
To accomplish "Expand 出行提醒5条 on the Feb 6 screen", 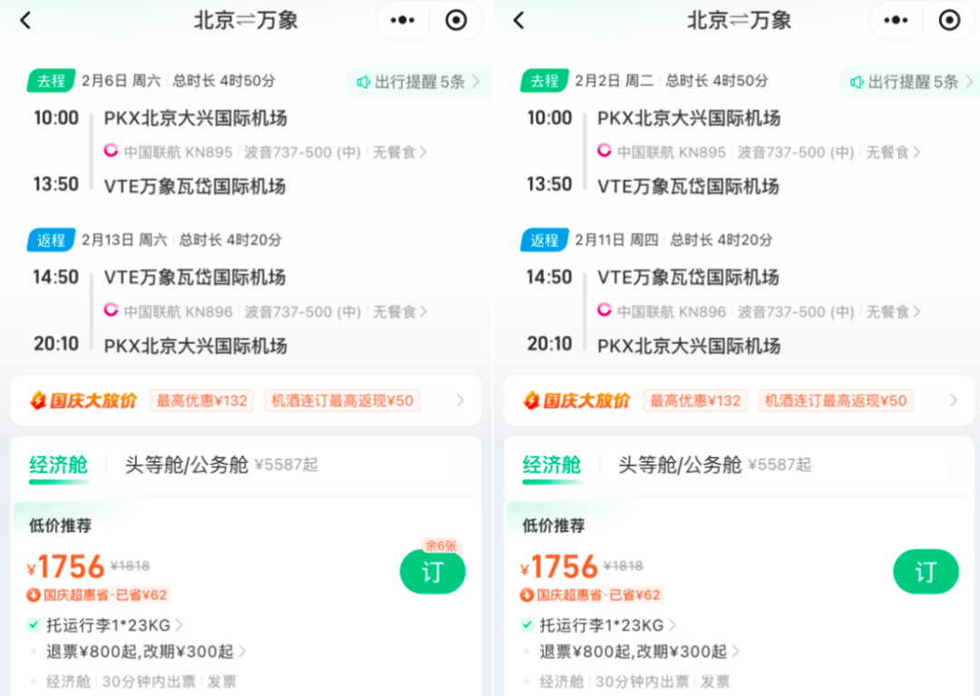I will (418, 82).
